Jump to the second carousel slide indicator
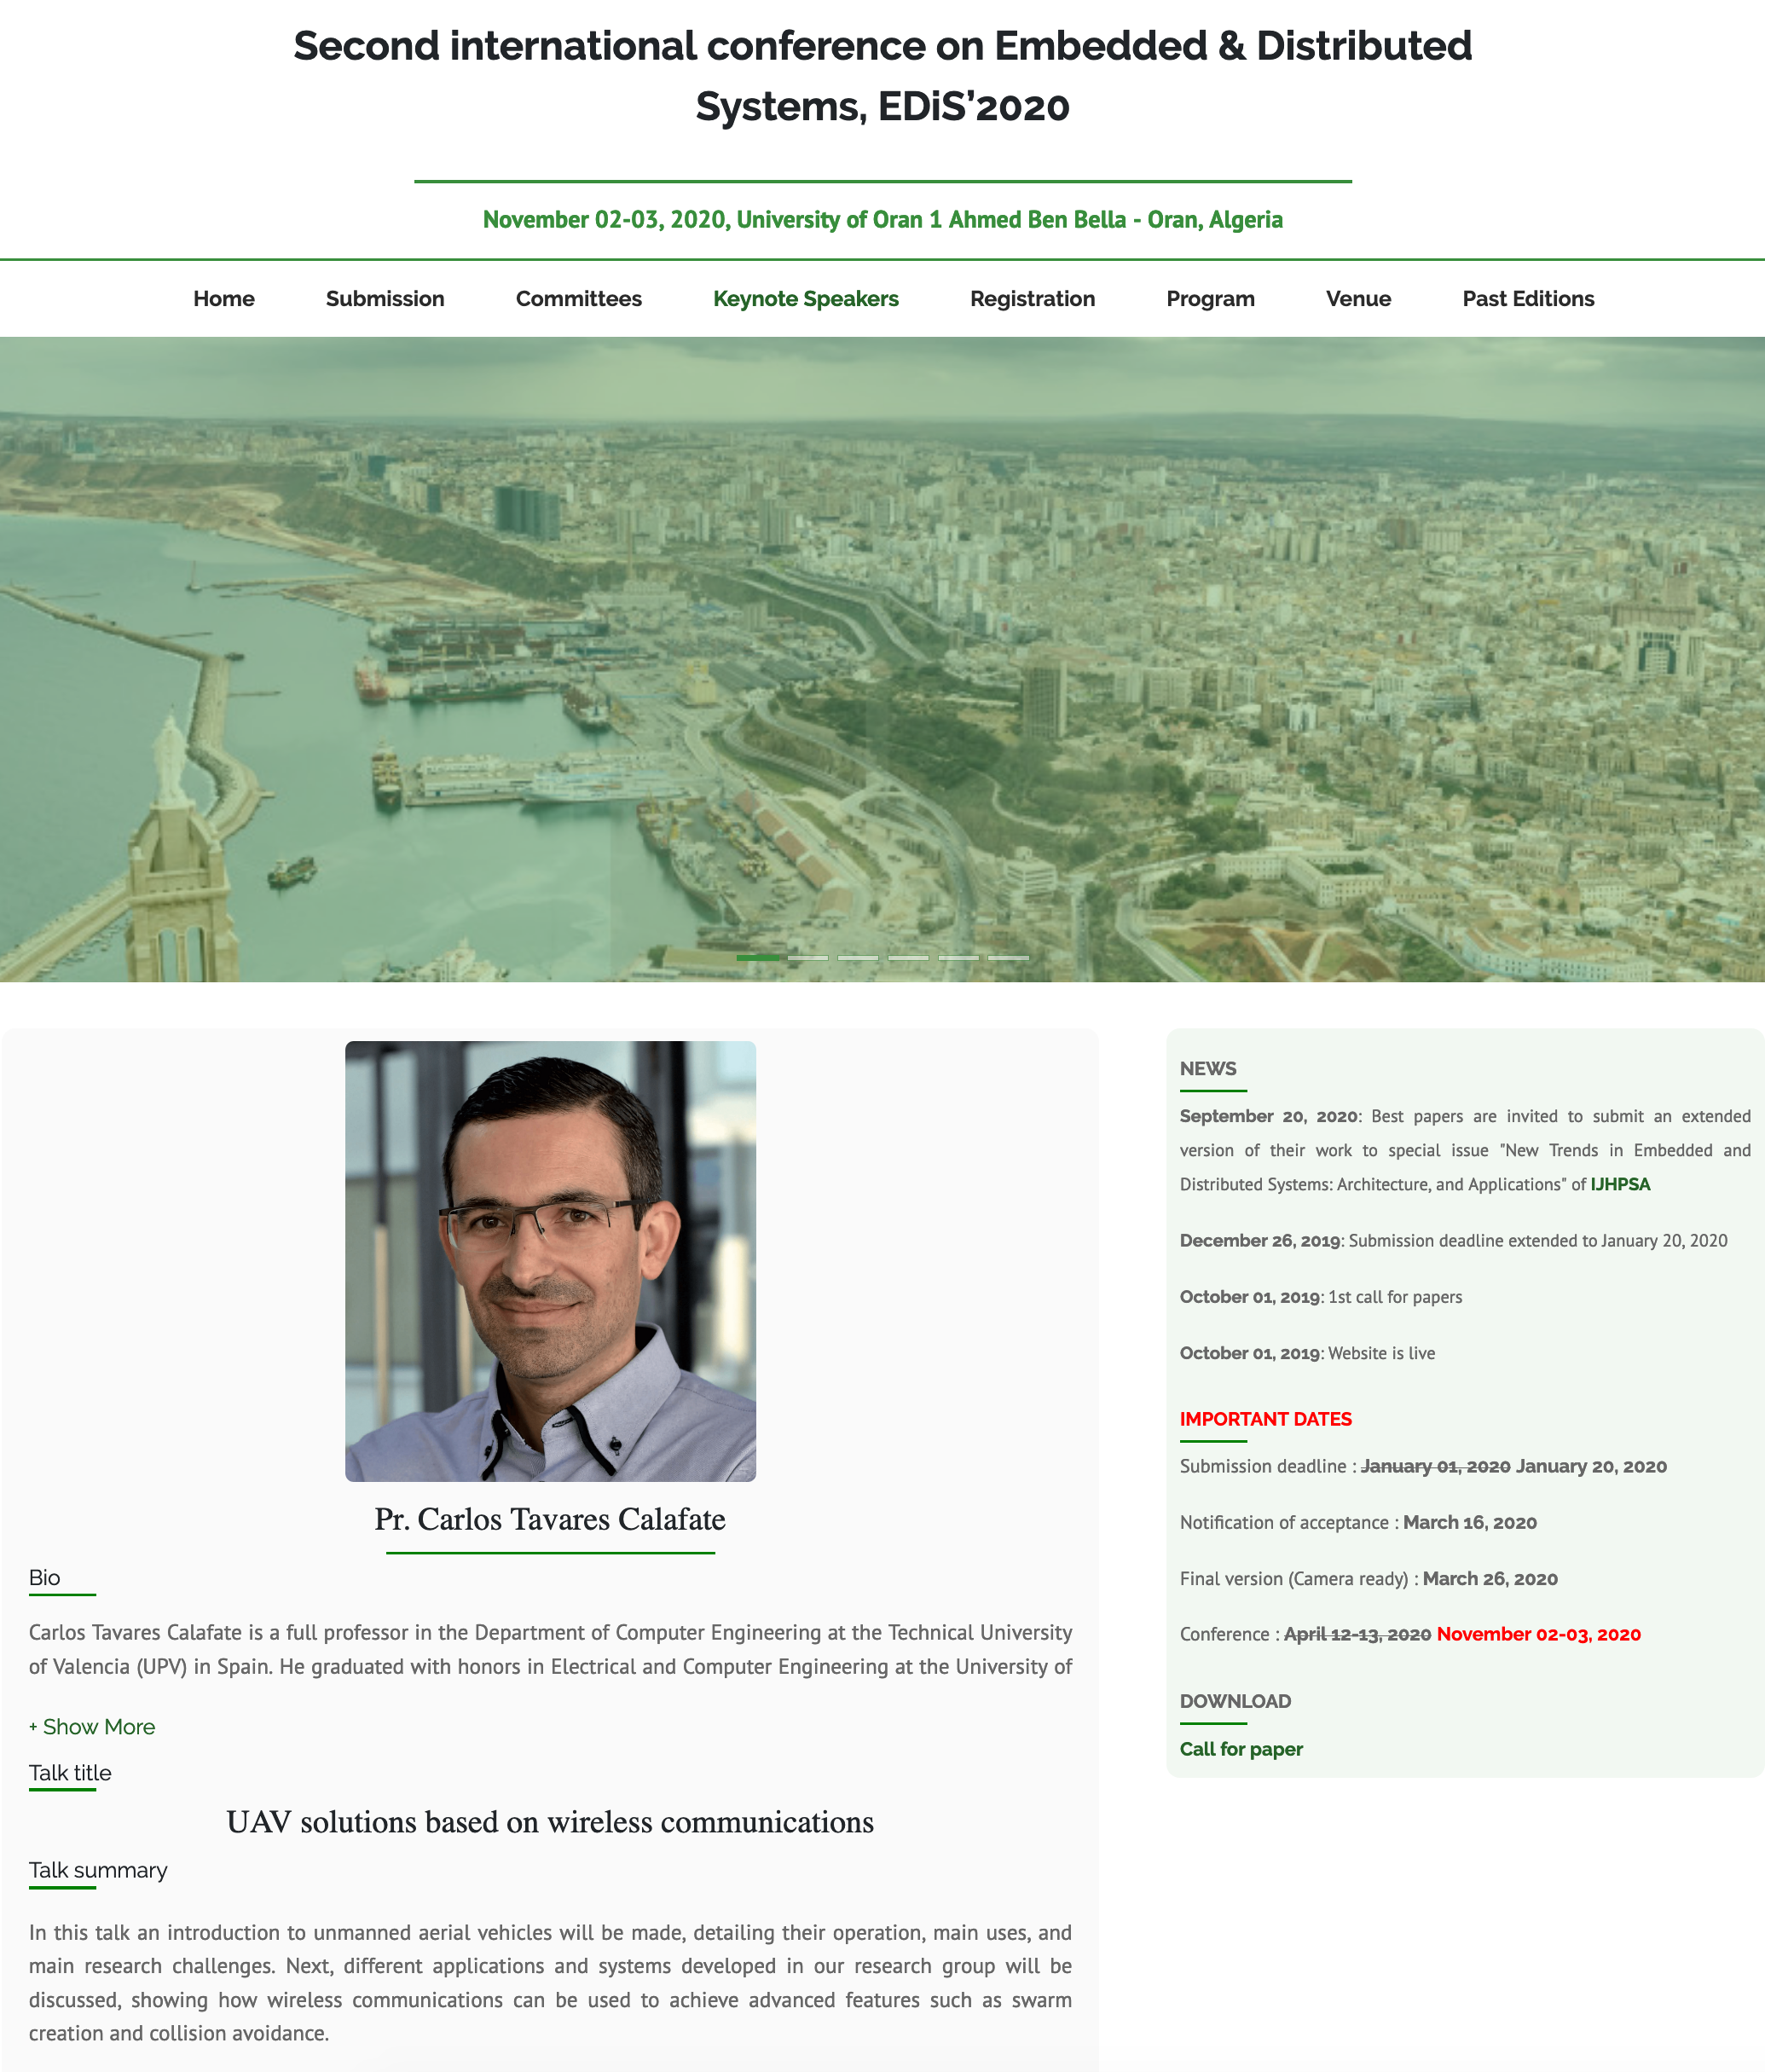The image size is (1765, 2072). coord(808,958)
